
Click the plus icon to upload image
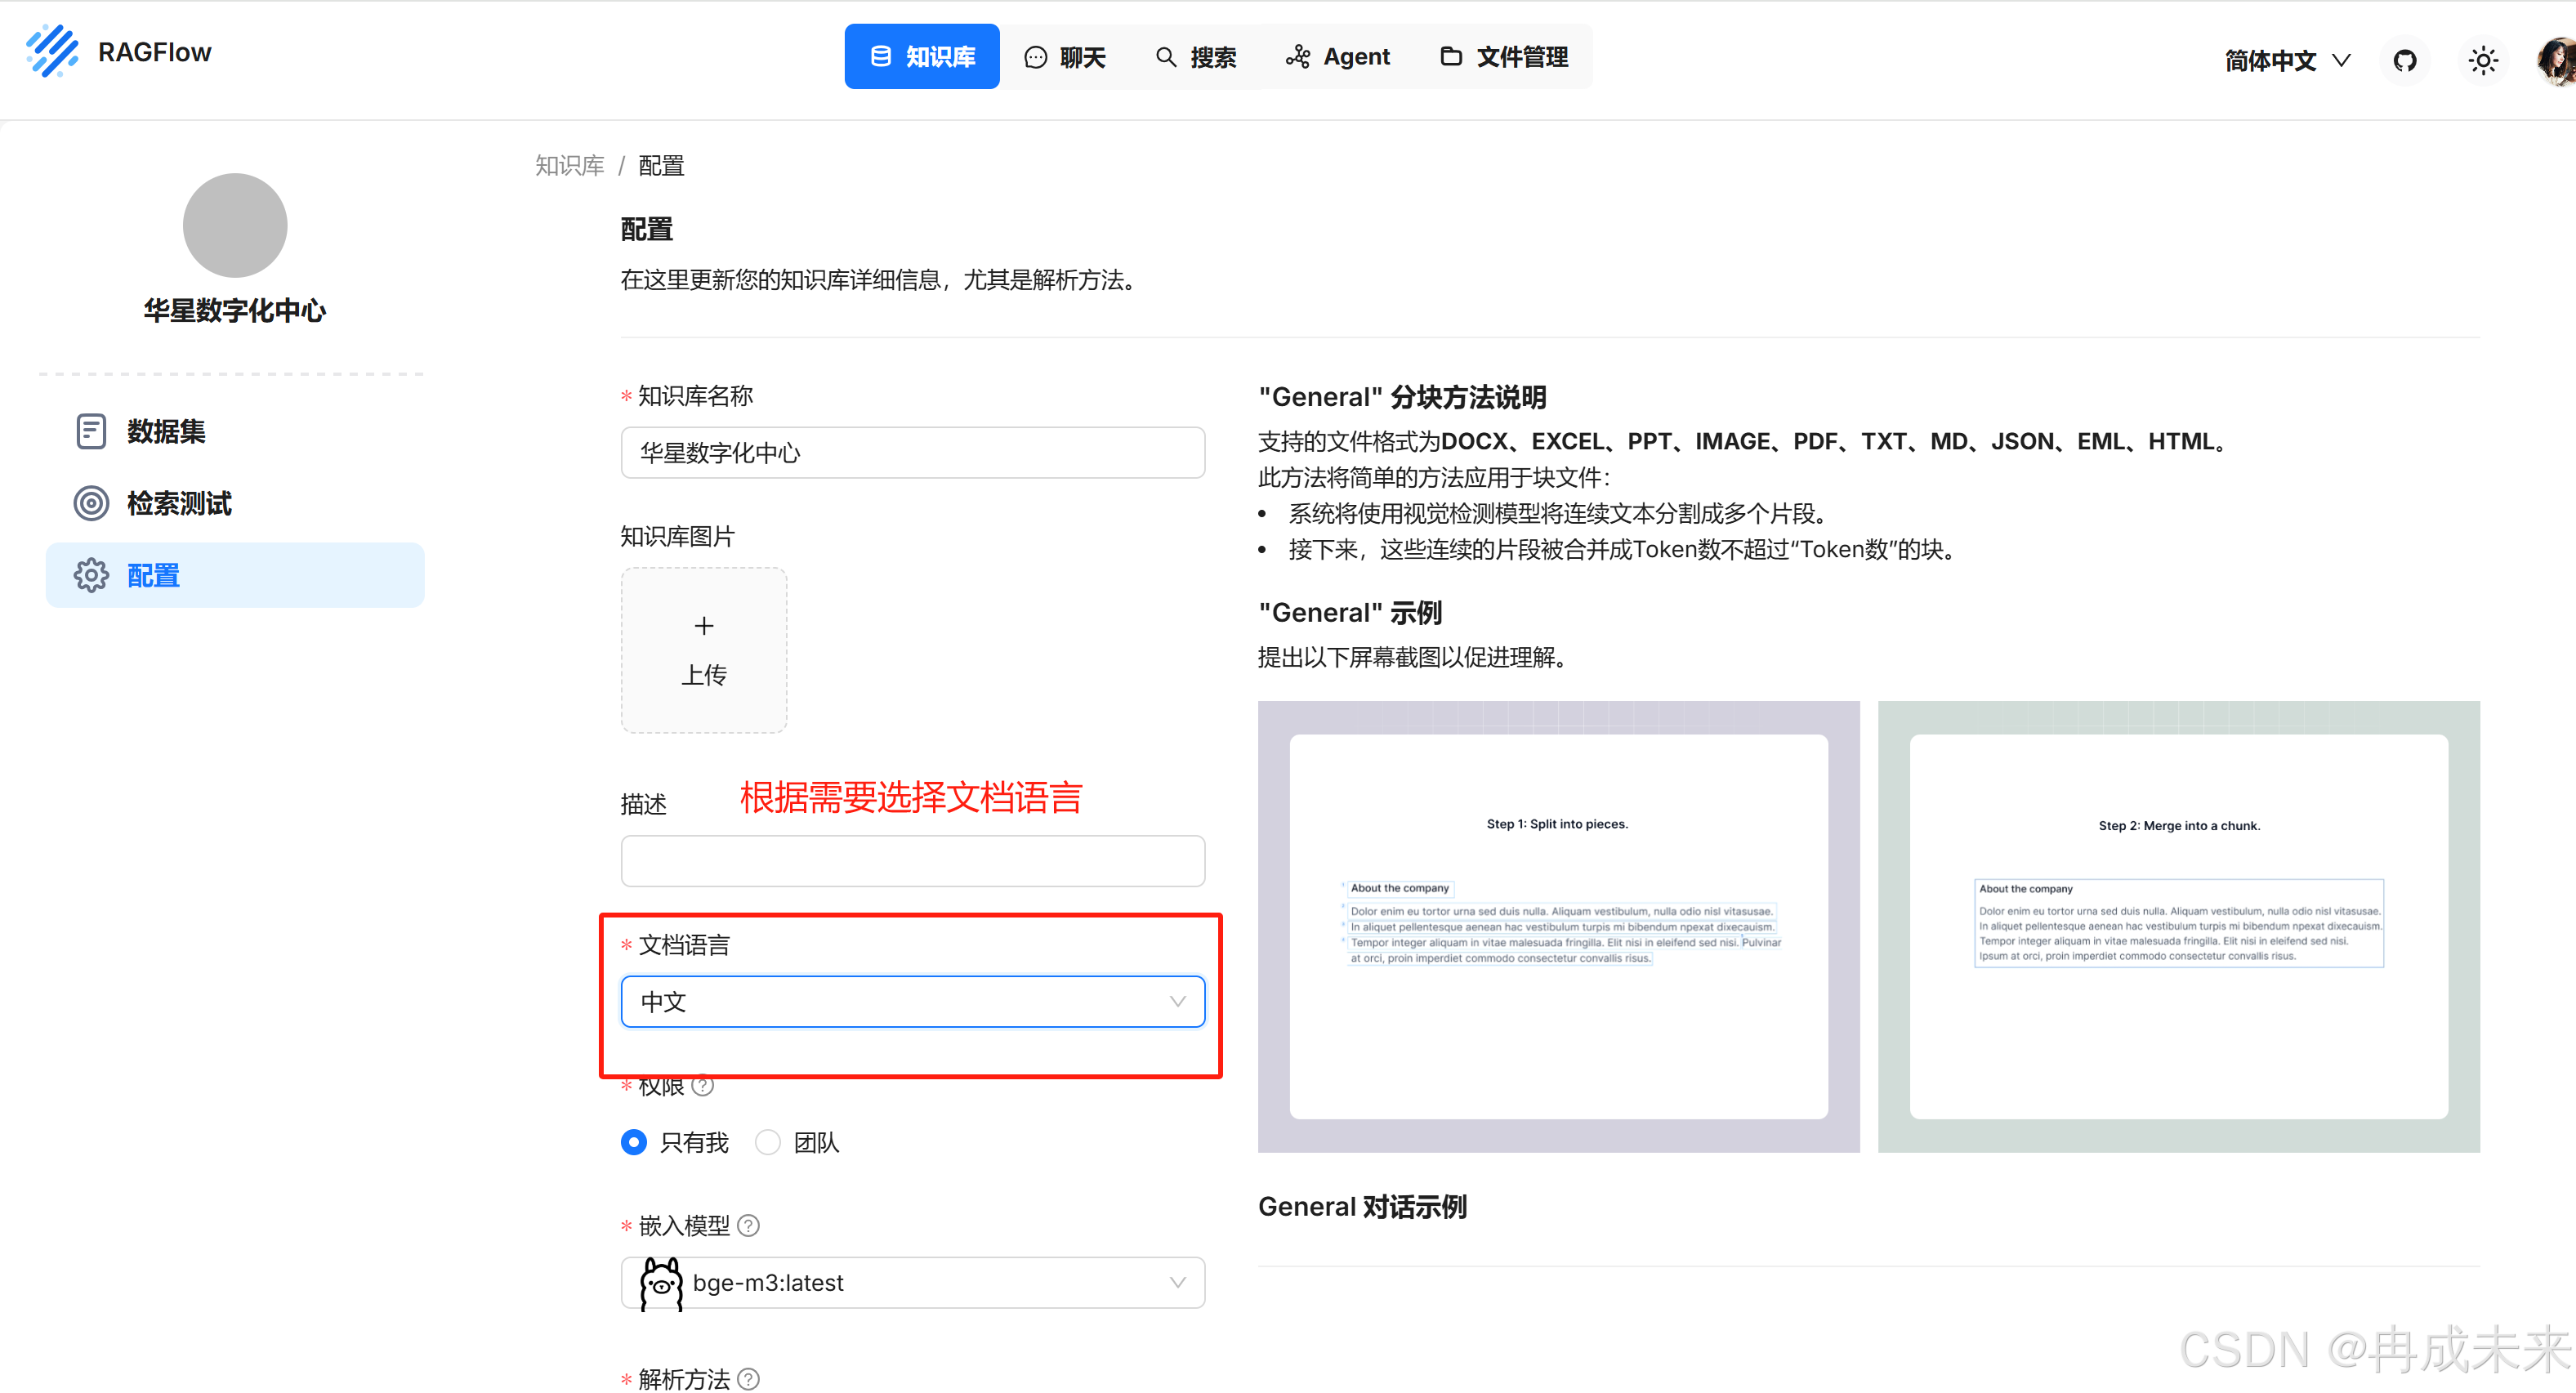[x=704, y=627]
